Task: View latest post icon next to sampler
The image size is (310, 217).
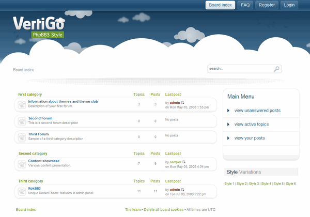Action: point(184,162)
